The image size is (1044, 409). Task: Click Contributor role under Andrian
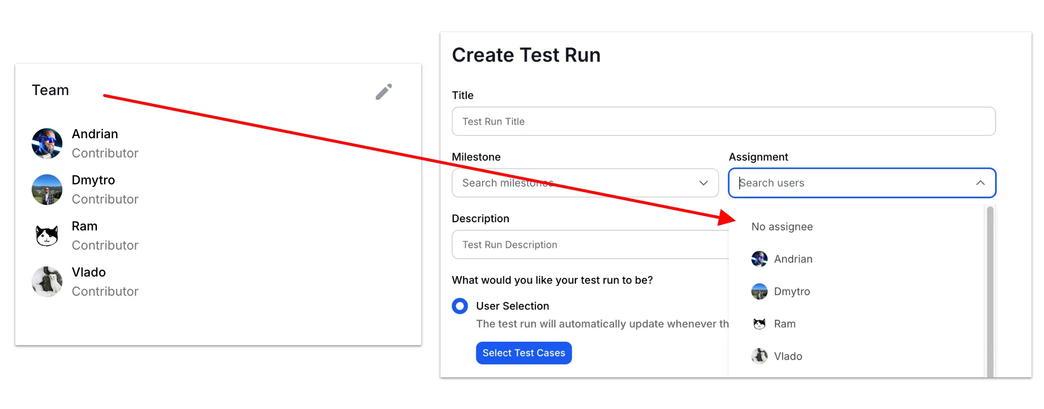[x=105, y=153]
